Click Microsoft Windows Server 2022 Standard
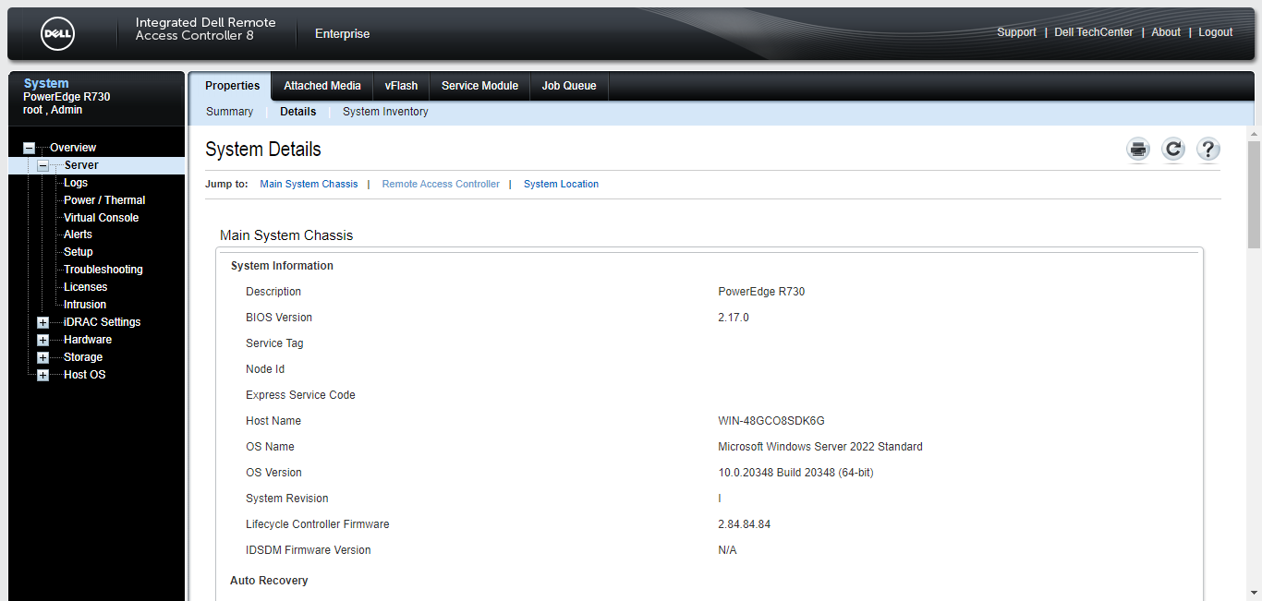Viewport: 1262px width, 601px height. 820,447
